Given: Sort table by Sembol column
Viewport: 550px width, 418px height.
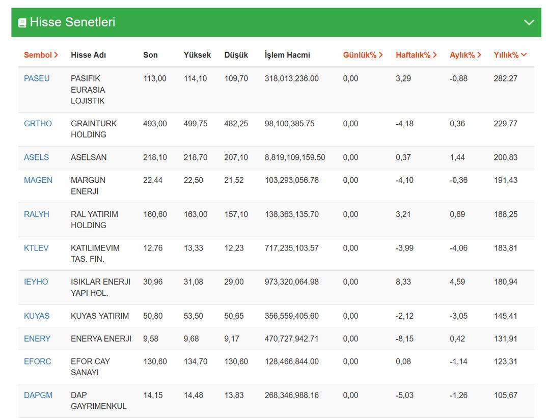Looking at the screenshot, I should (41, 55).
